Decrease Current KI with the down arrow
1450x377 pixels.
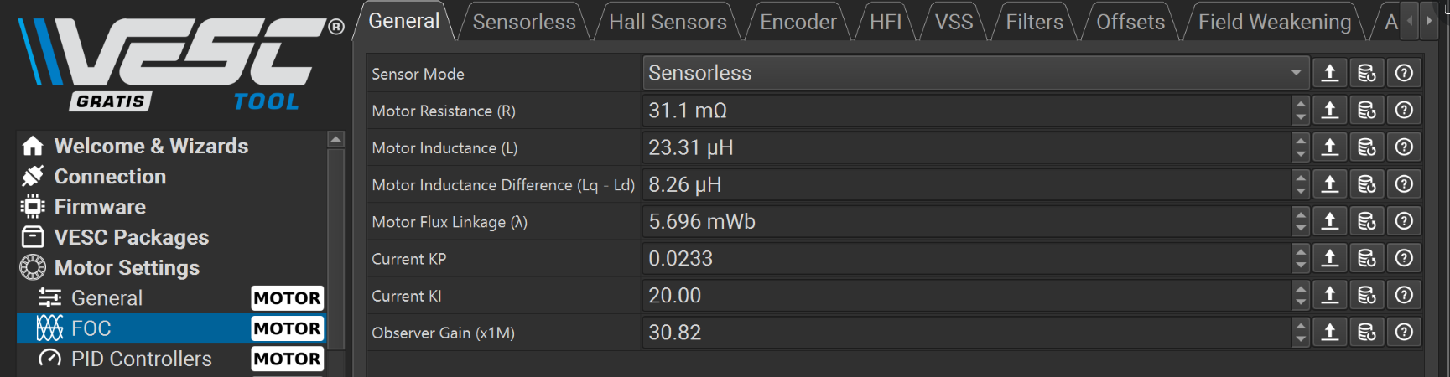[1301, 302]
